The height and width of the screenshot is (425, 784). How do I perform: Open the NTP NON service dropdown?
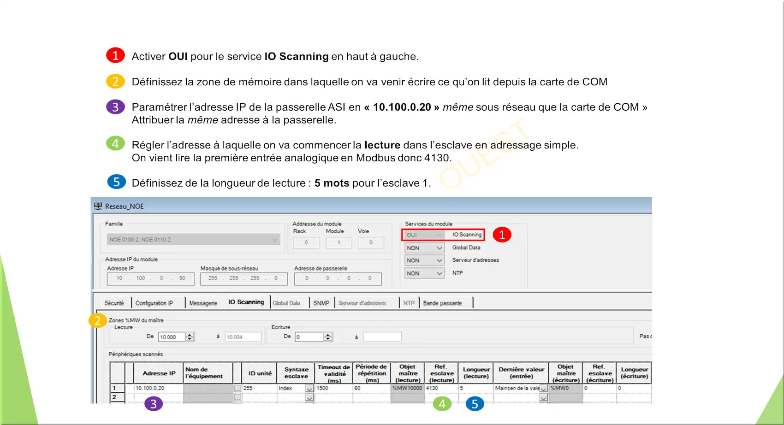point(424,273)
